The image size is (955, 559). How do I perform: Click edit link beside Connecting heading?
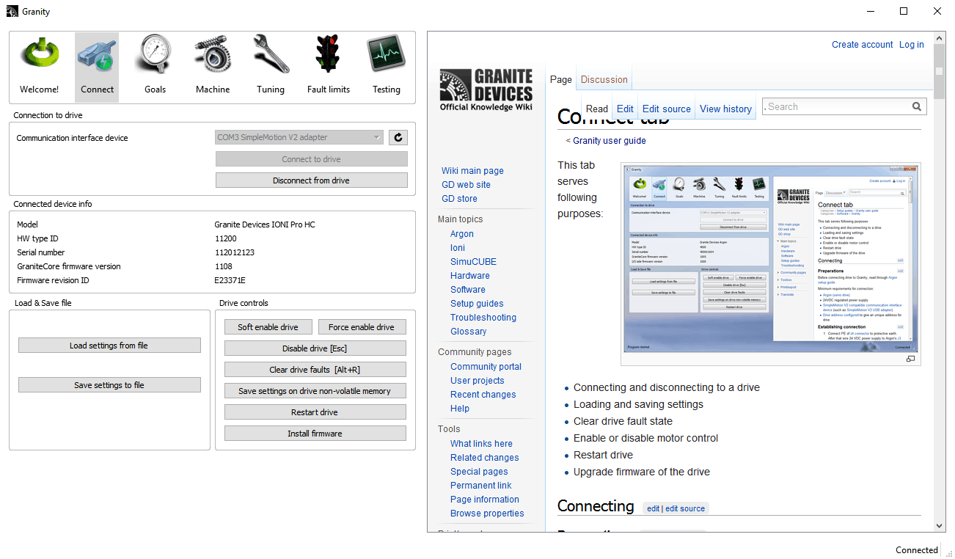pyautogui.click(x=653, y=508)
